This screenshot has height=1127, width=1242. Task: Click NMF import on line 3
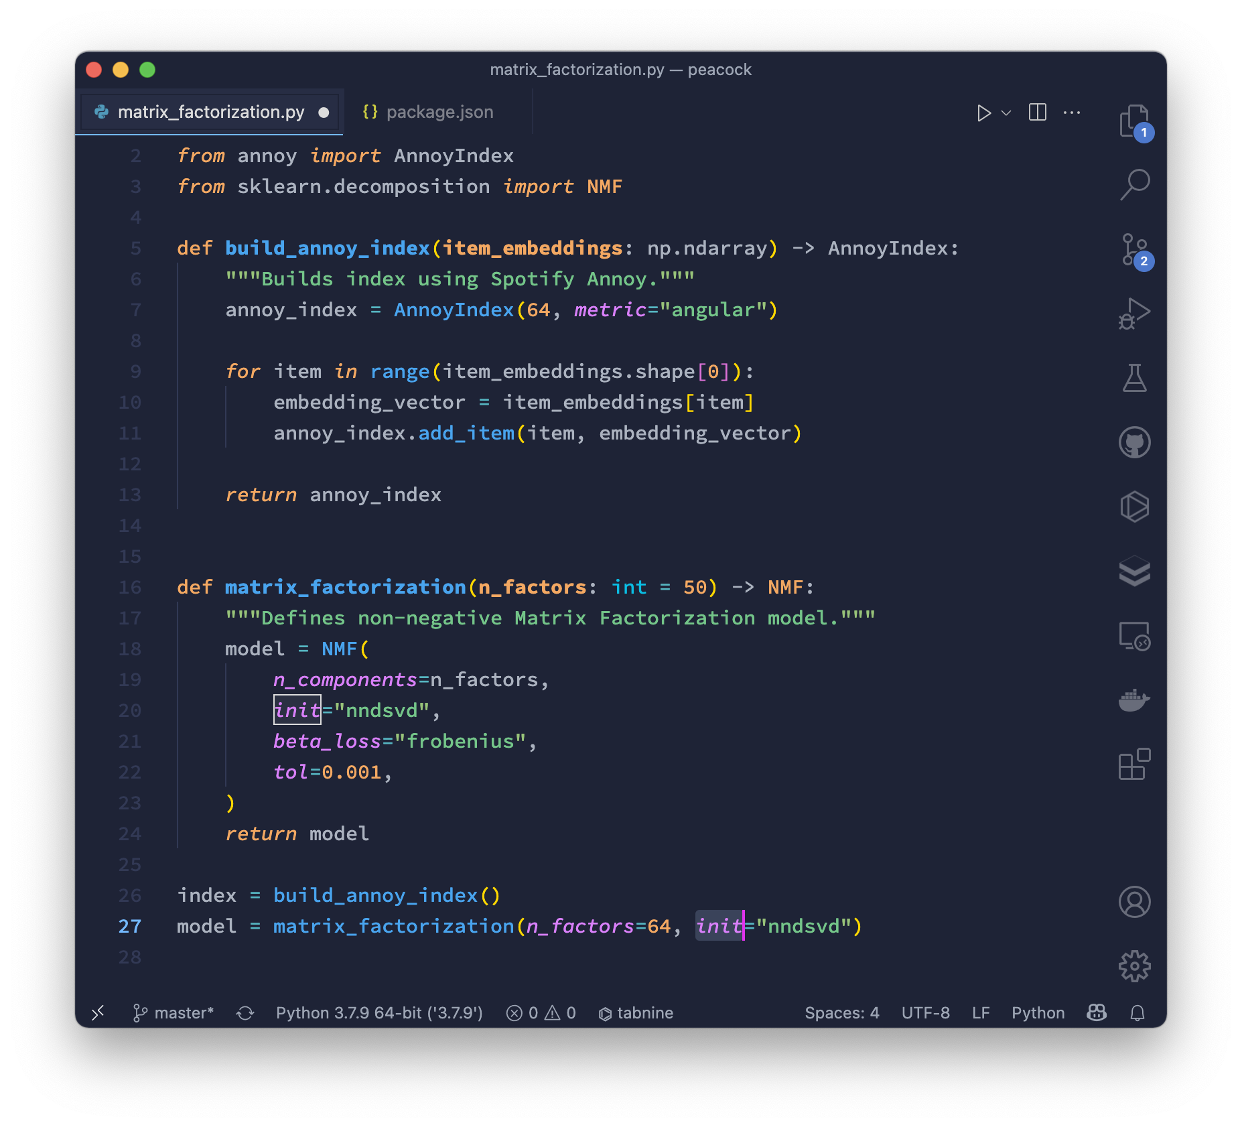pyautogui.click(x=604, y=186)
